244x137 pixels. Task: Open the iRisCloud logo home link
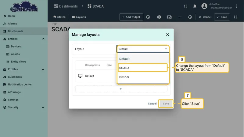point(24,6)
